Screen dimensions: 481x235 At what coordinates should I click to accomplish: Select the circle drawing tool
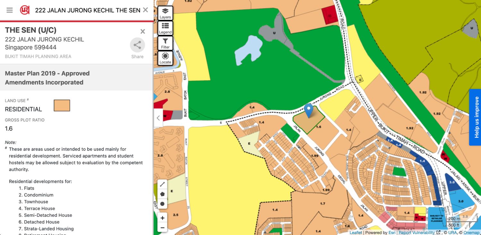tap(162, 204)
